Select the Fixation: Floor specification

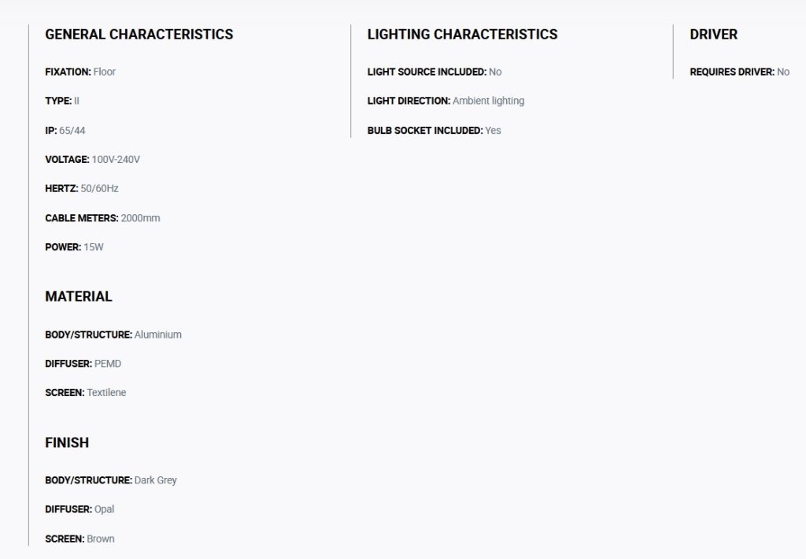tap(80, 72)
